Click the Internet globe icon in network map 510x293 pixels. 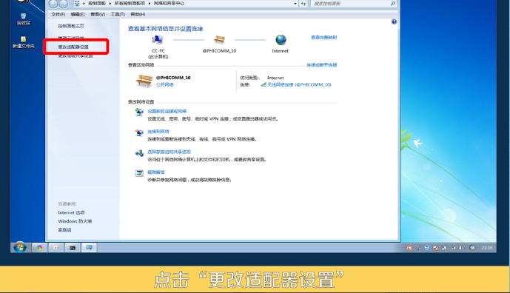281,40
